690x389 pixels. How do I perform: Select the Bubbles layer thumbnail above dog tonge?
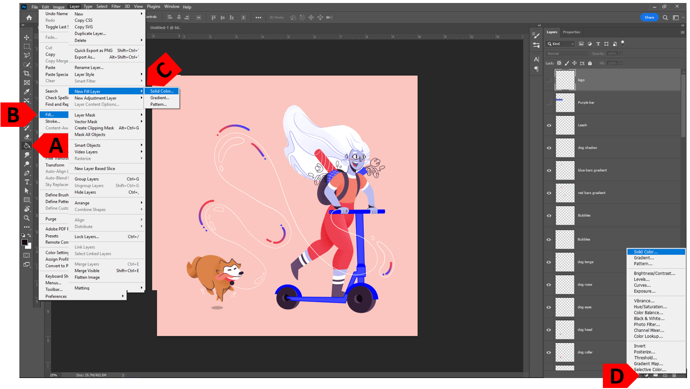(x=565, y=239)
